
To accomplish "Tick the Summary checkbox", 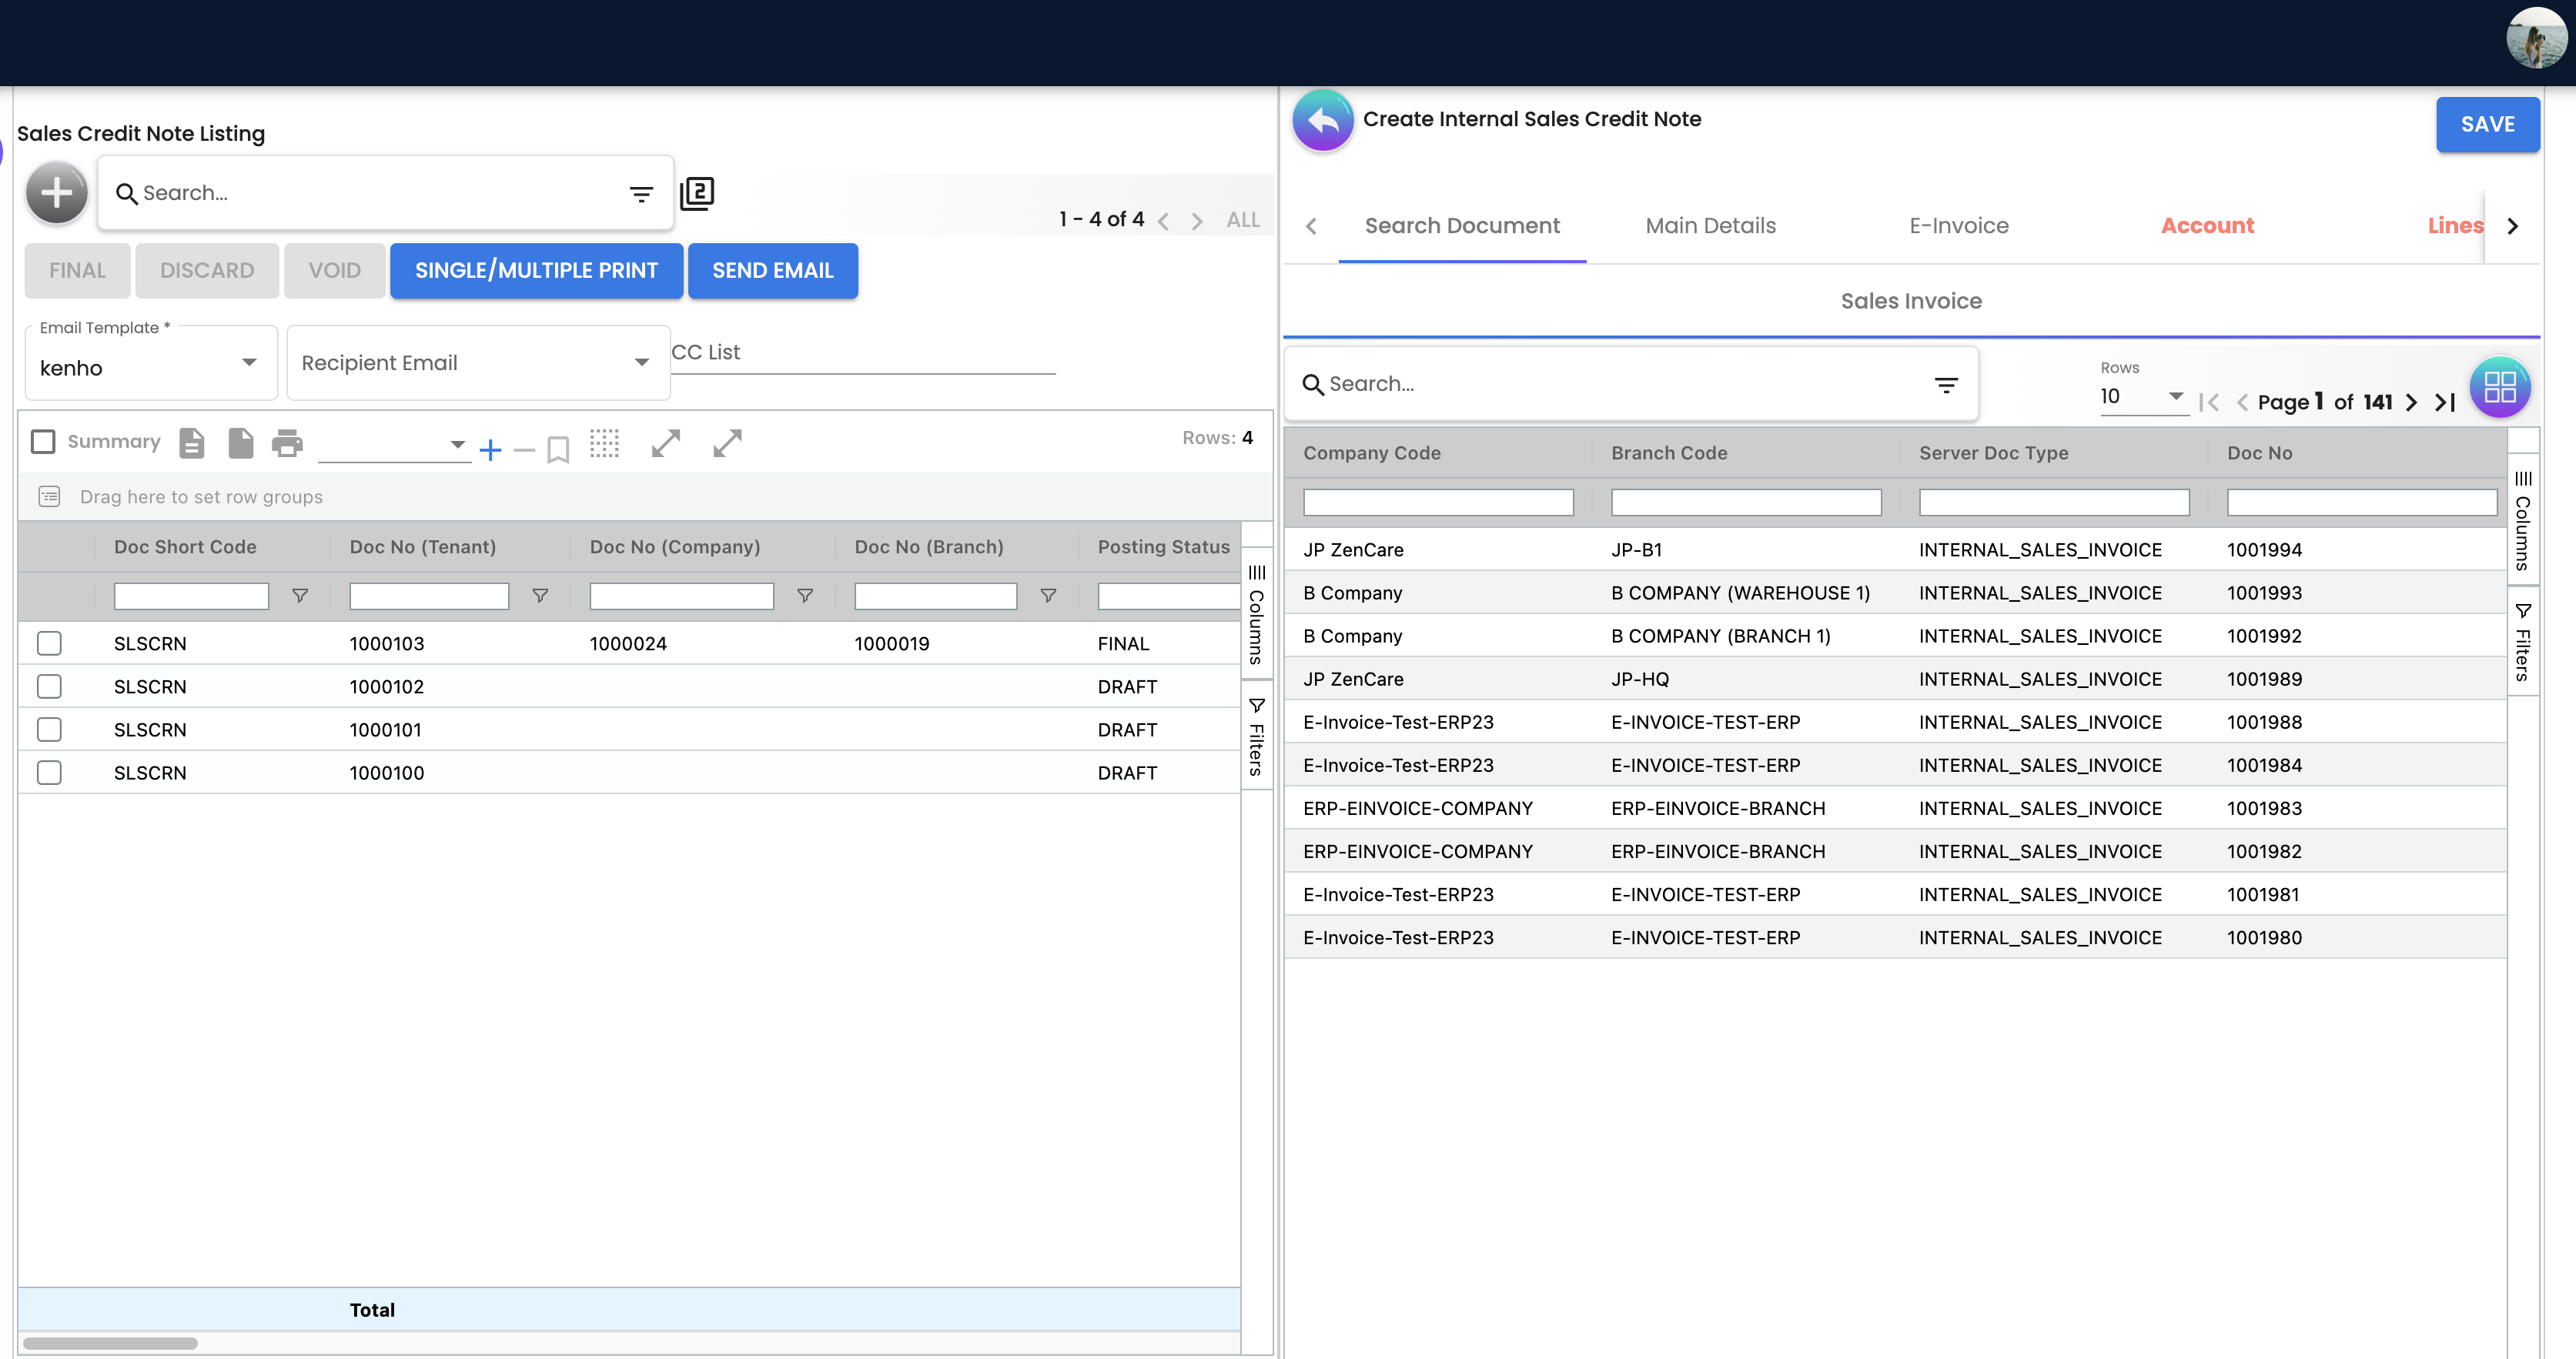I will [43, 442].
